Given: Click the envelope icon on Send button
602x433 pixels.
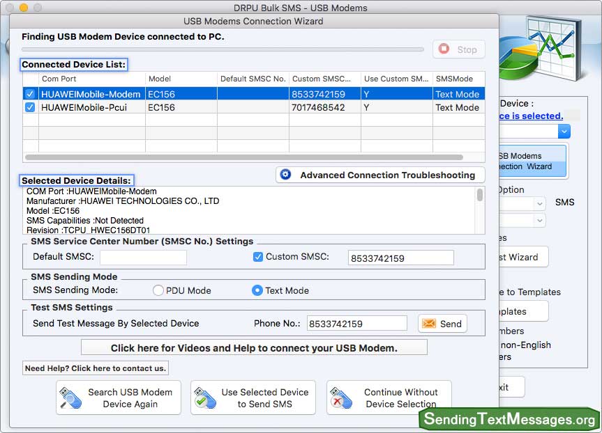Looking at the screenshot, I should (429, 324).
